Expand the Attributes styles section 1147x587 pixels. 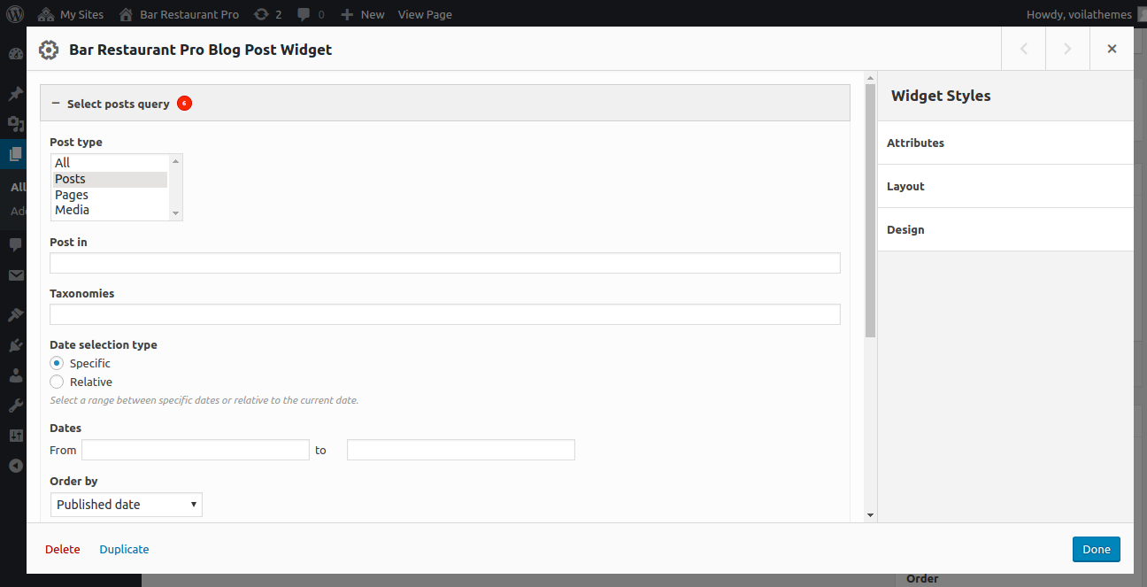tap(1005, 143)
